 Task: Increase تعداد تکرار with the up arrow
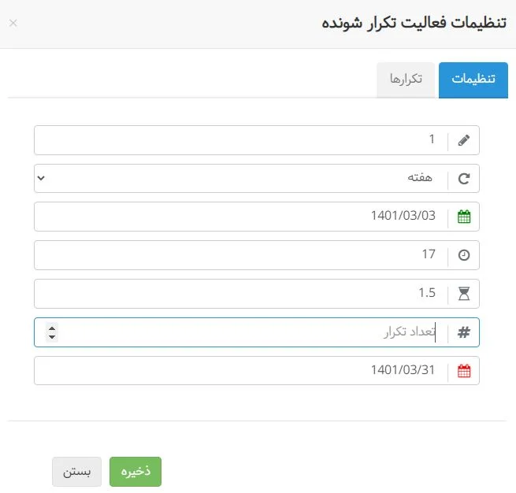(52, 328)
